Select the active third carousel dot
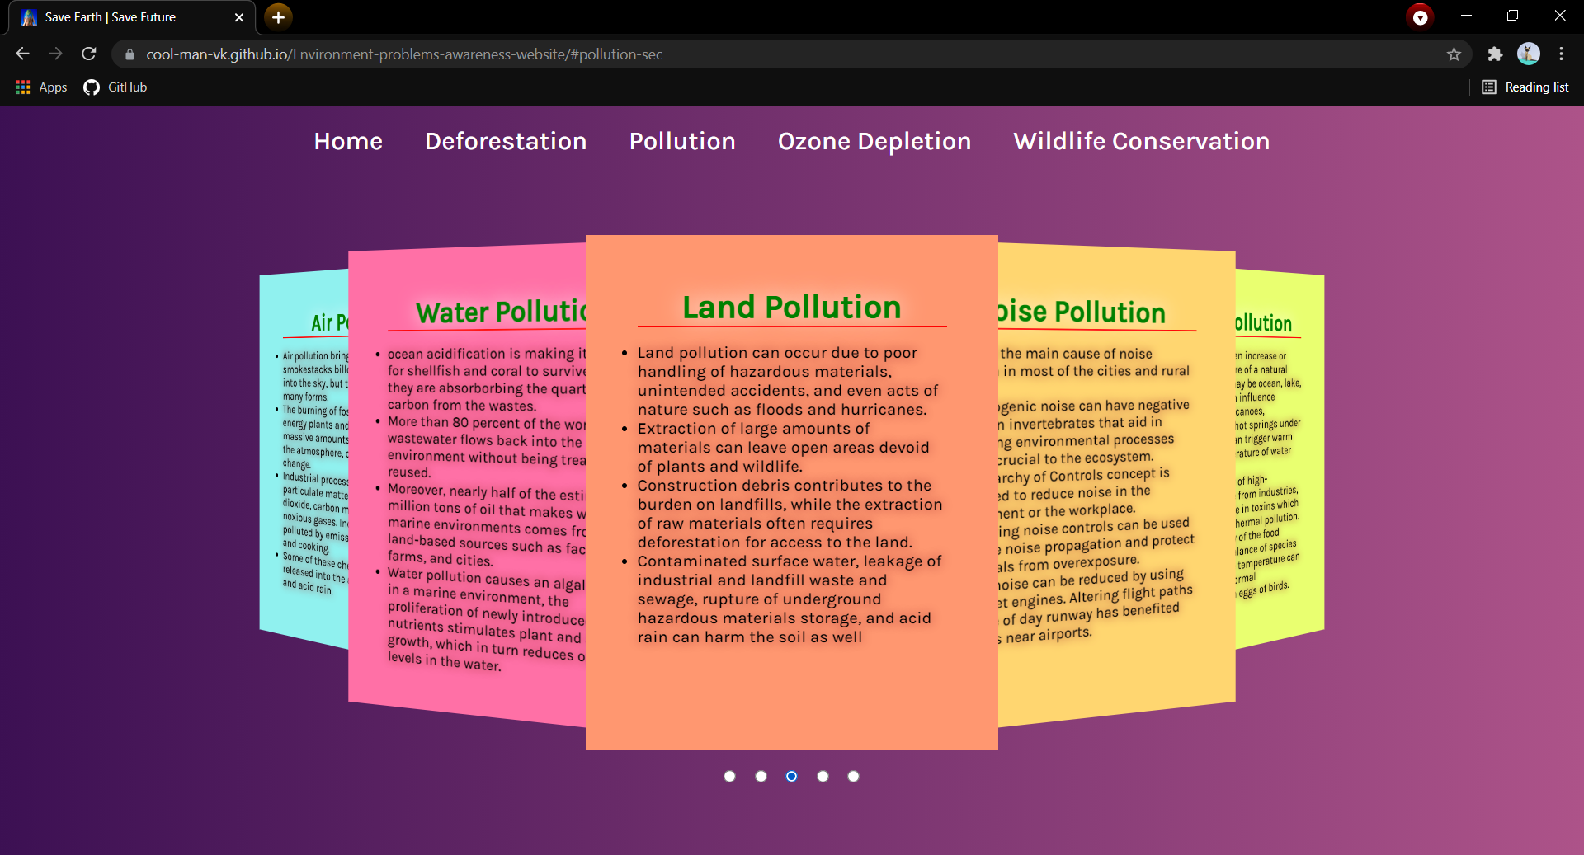The image size is (1584, 855). pyautogui.click(x=791, y=776)
